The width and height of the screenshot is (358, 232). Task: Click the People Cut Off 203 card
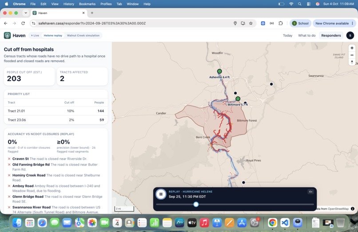[x=29, y=76]
